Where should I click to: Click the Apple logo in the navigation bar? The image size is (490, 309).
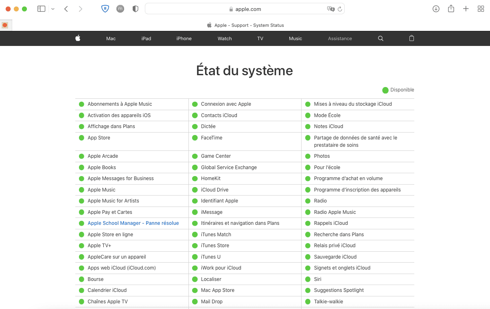click(78, 38)
